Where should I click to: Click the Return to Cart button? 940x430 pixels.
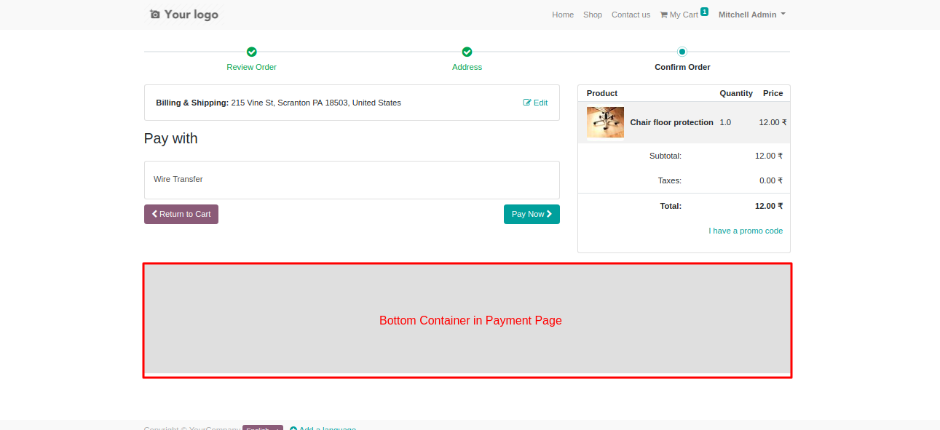181,214
